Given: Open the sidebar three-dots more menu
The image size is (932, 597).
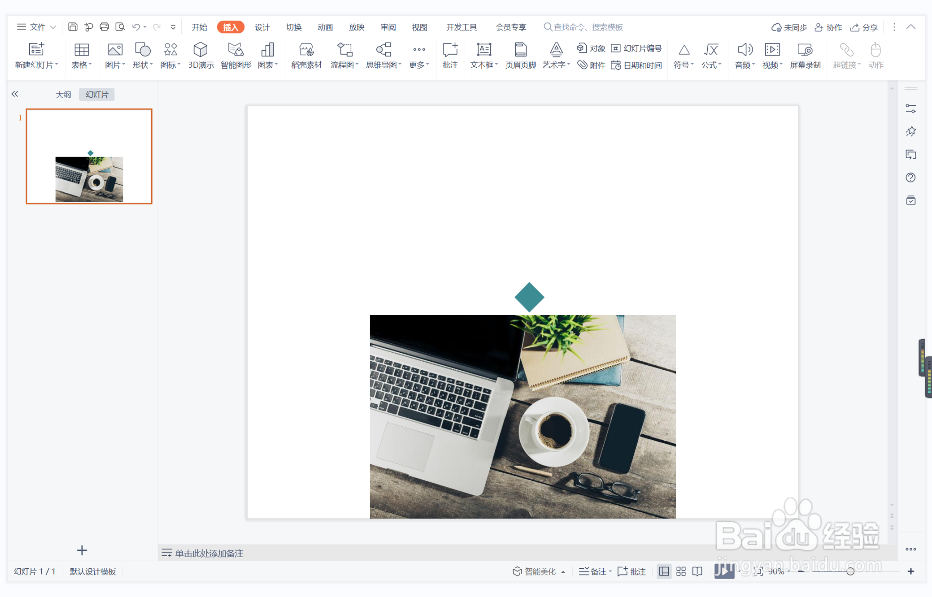Looking at the screenshot, I should click(x=911, y=549).
